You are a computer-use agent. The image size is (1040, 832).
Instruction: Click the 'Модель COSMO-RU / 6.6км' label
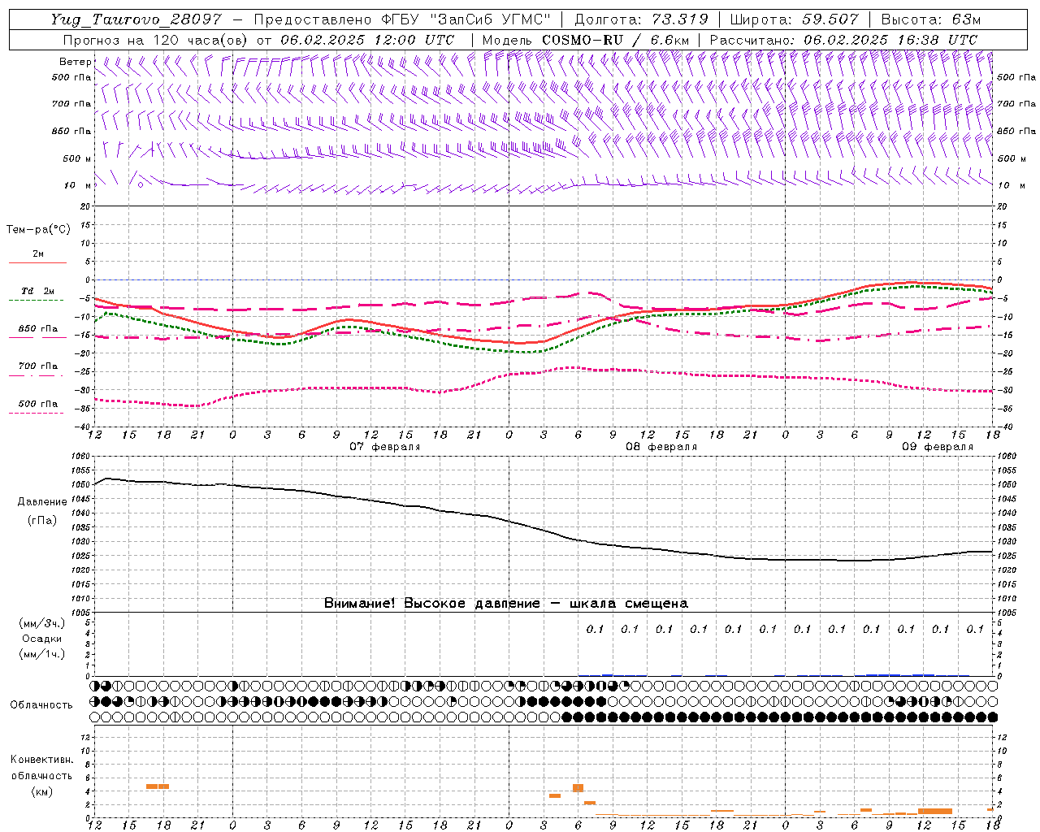[586, 40]
